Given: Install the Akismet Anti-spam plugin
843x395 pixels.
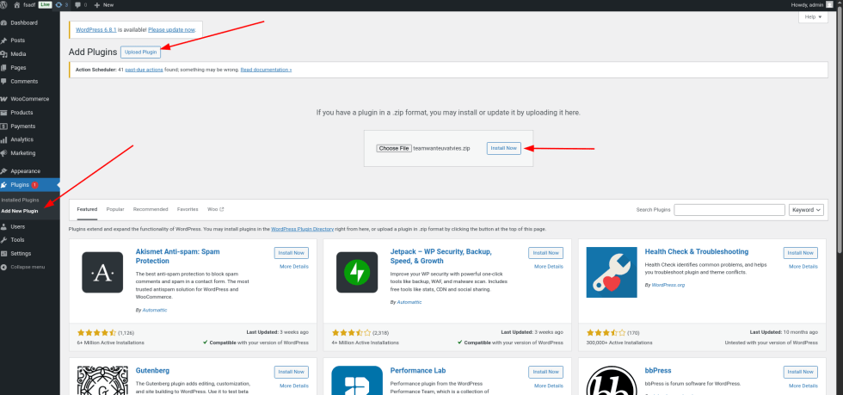Looking at the screenshot, I should [292, 253].
